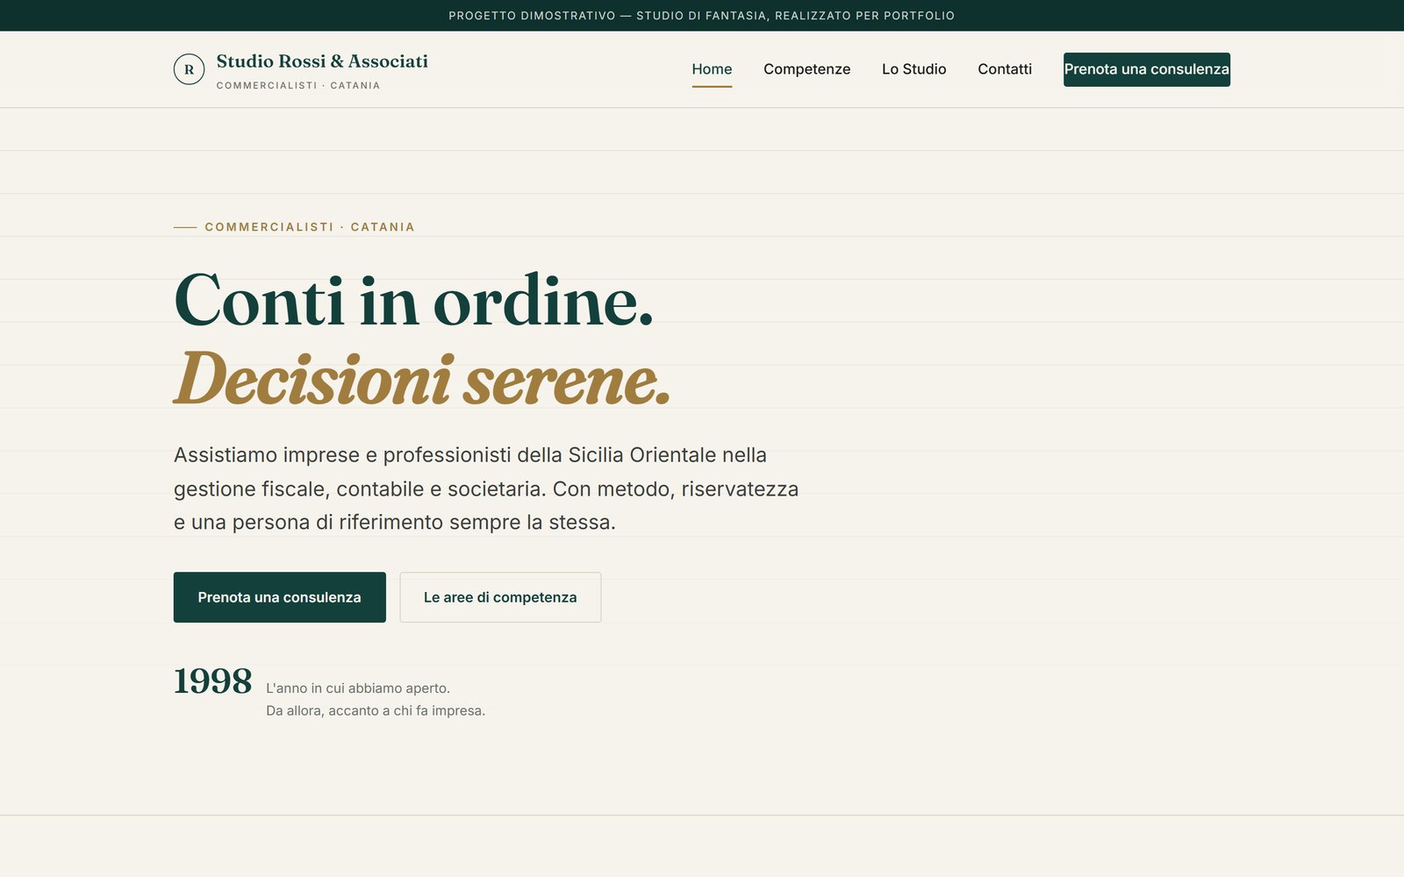
Task: Open the Competenze menu item
Action: 806,69
